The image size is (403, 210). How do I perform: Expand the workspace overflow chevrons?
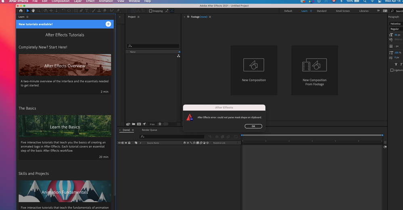click(378, 11)
